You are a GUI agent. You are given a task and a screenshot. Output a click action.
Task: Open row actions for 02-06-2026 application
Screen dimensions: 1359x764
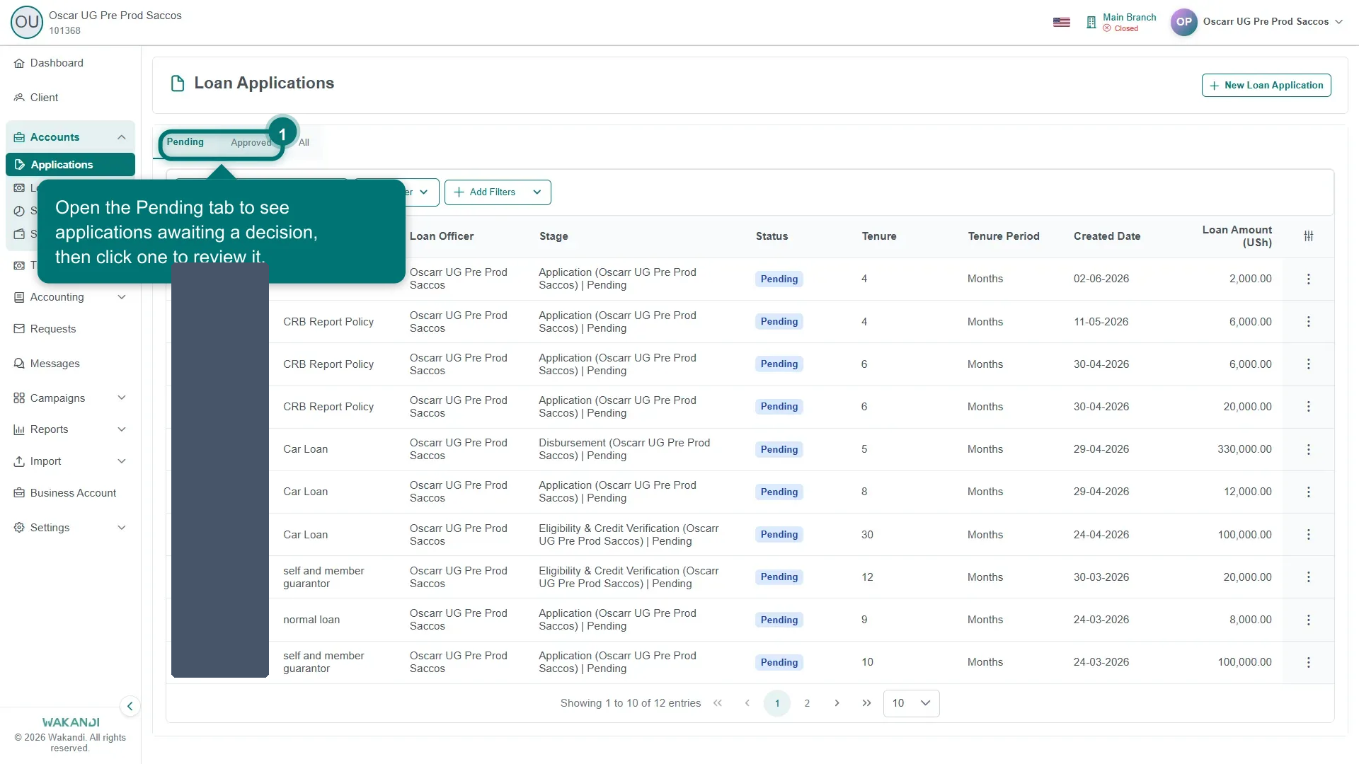click(1309, 279)
